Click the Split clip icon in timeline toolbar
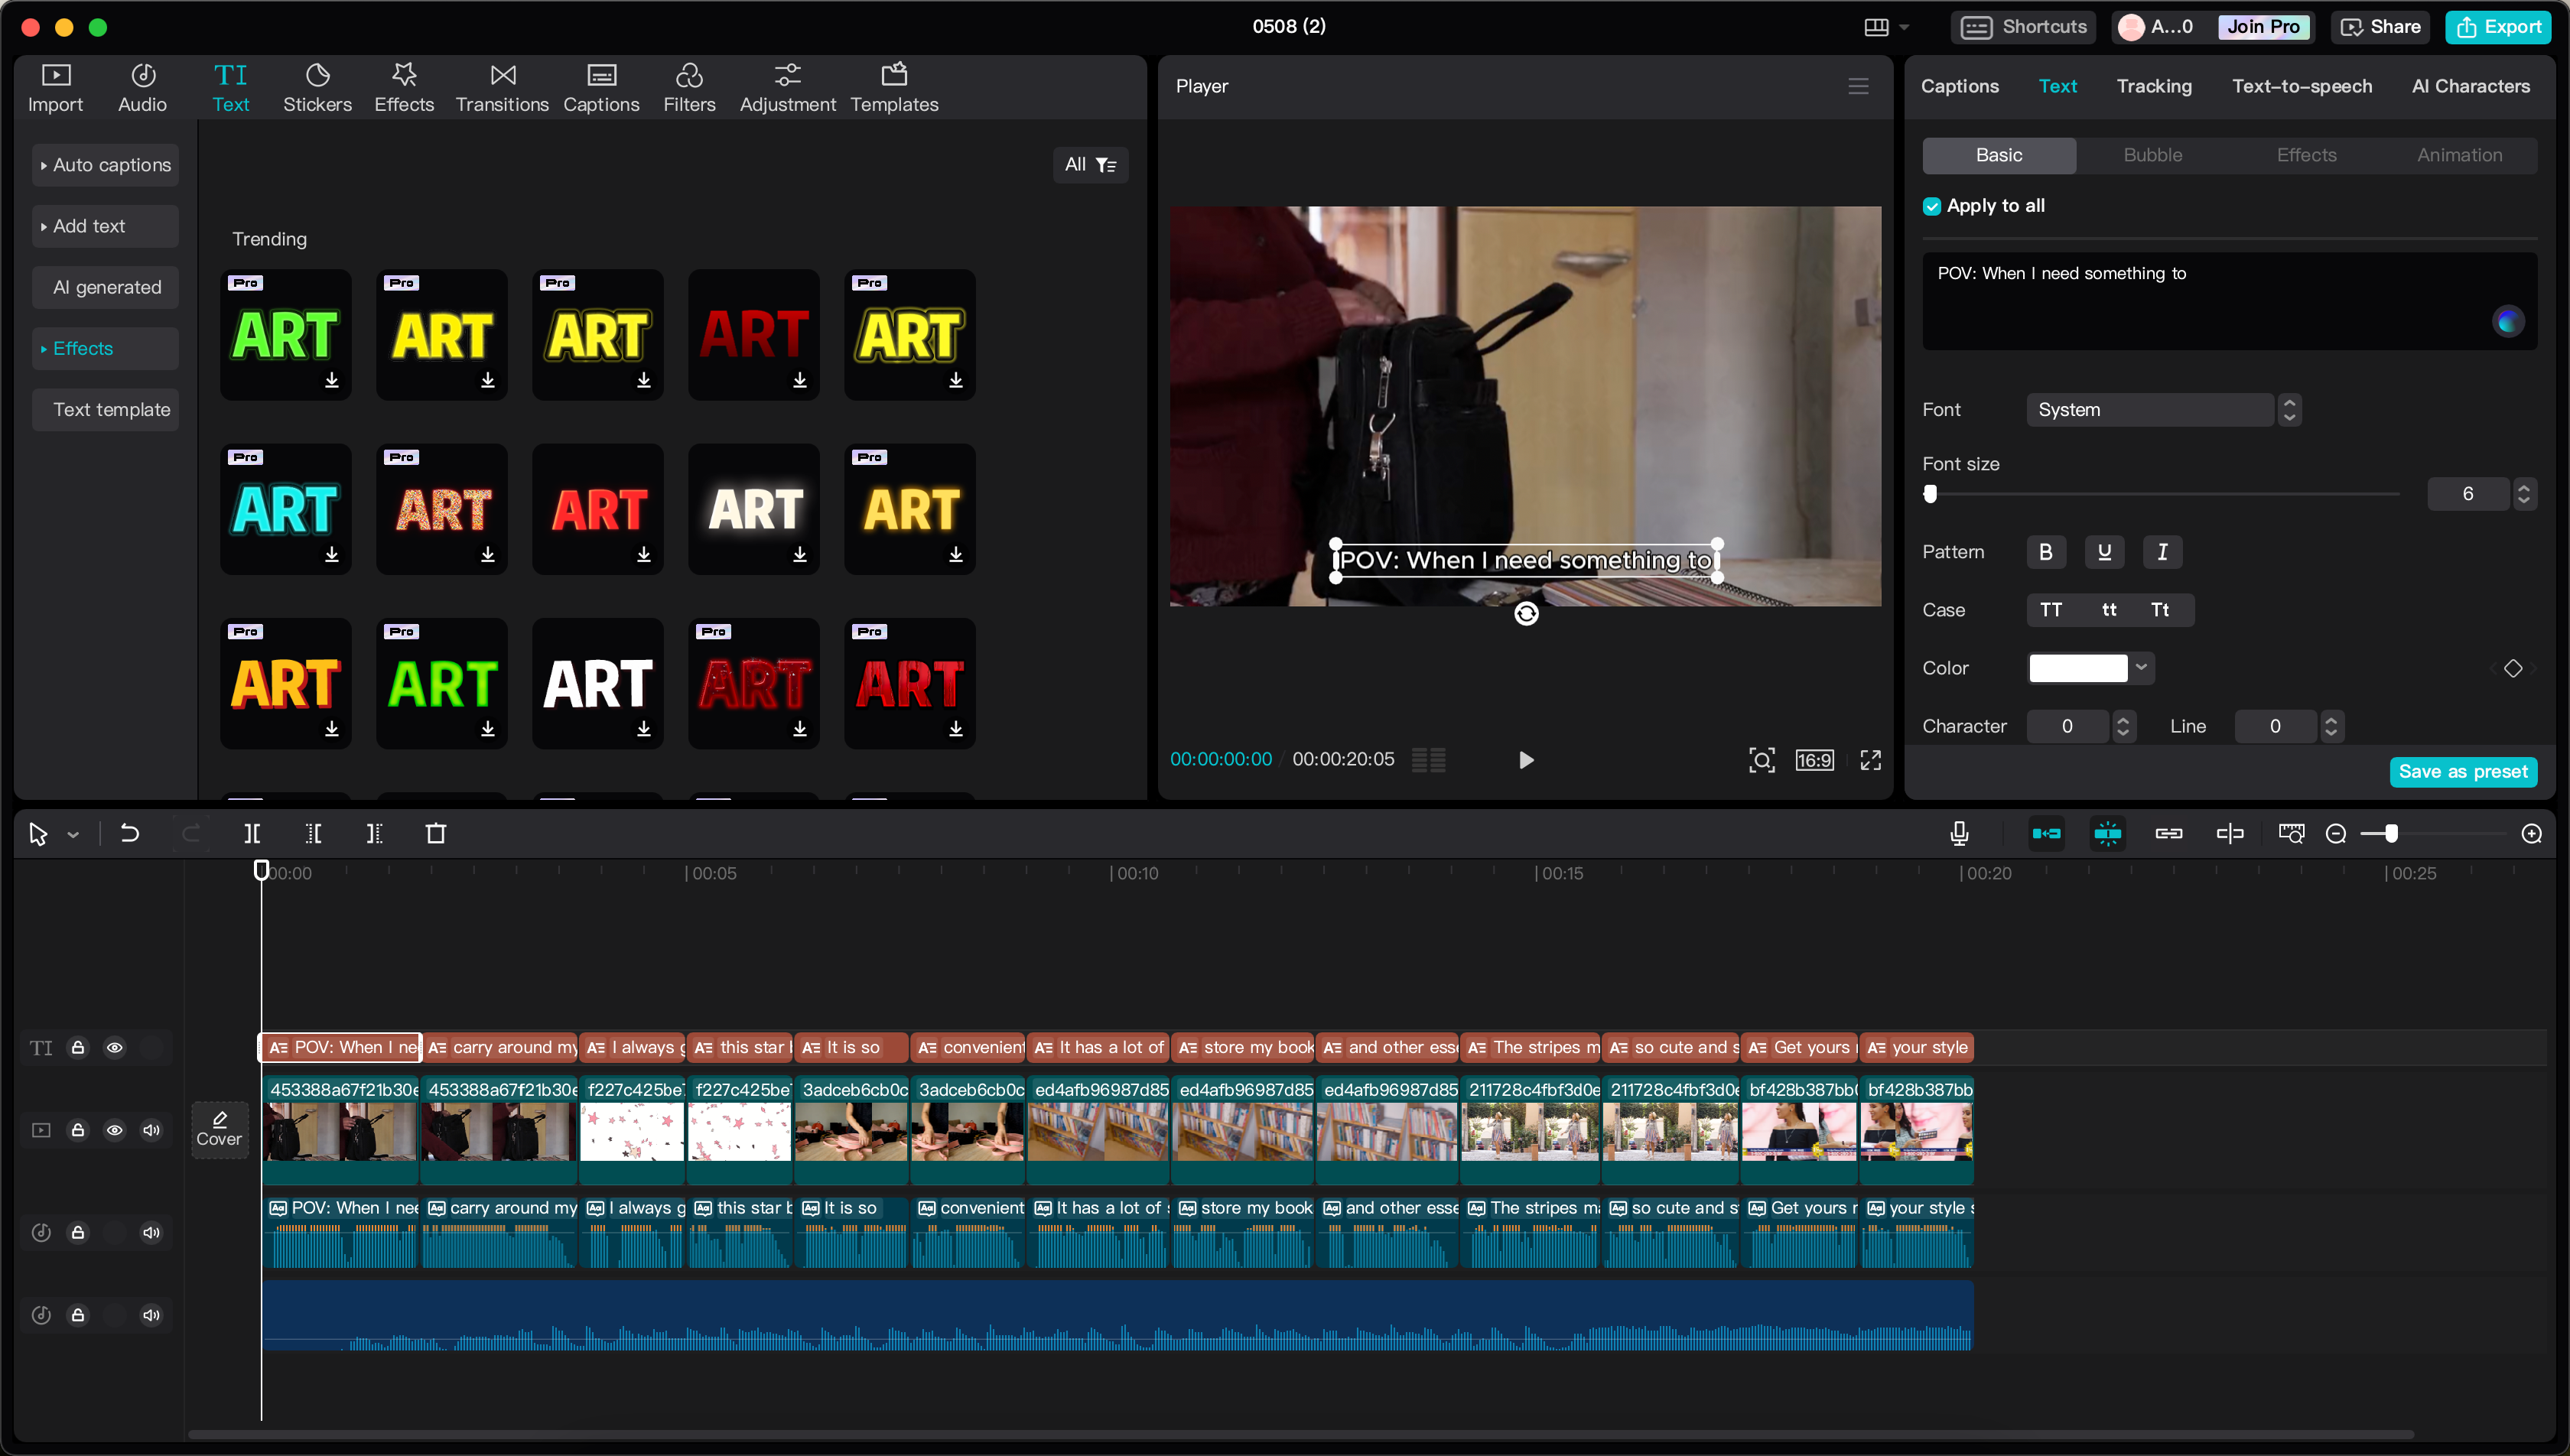The height and width of the screenshot is (1456, 2570). [252, 833]
